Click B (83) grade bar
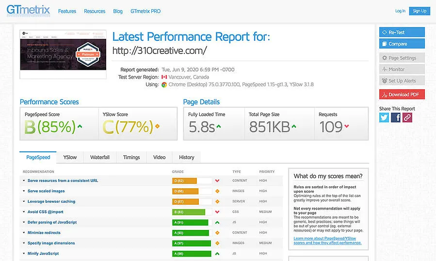 [x=192, y=212]
